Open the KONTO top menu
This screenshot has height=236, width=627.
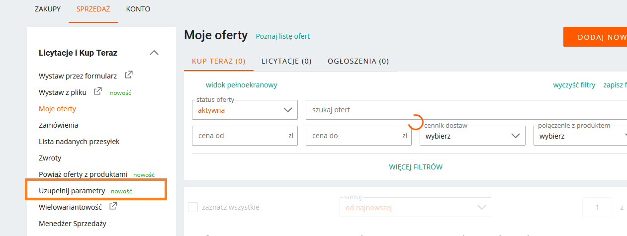(138, 9)
